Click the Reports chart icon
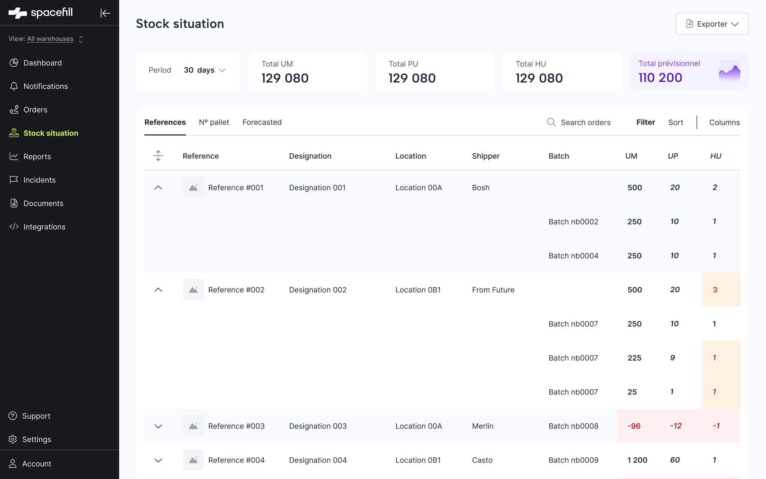766x479 pixels. click(x=14, y=156)
